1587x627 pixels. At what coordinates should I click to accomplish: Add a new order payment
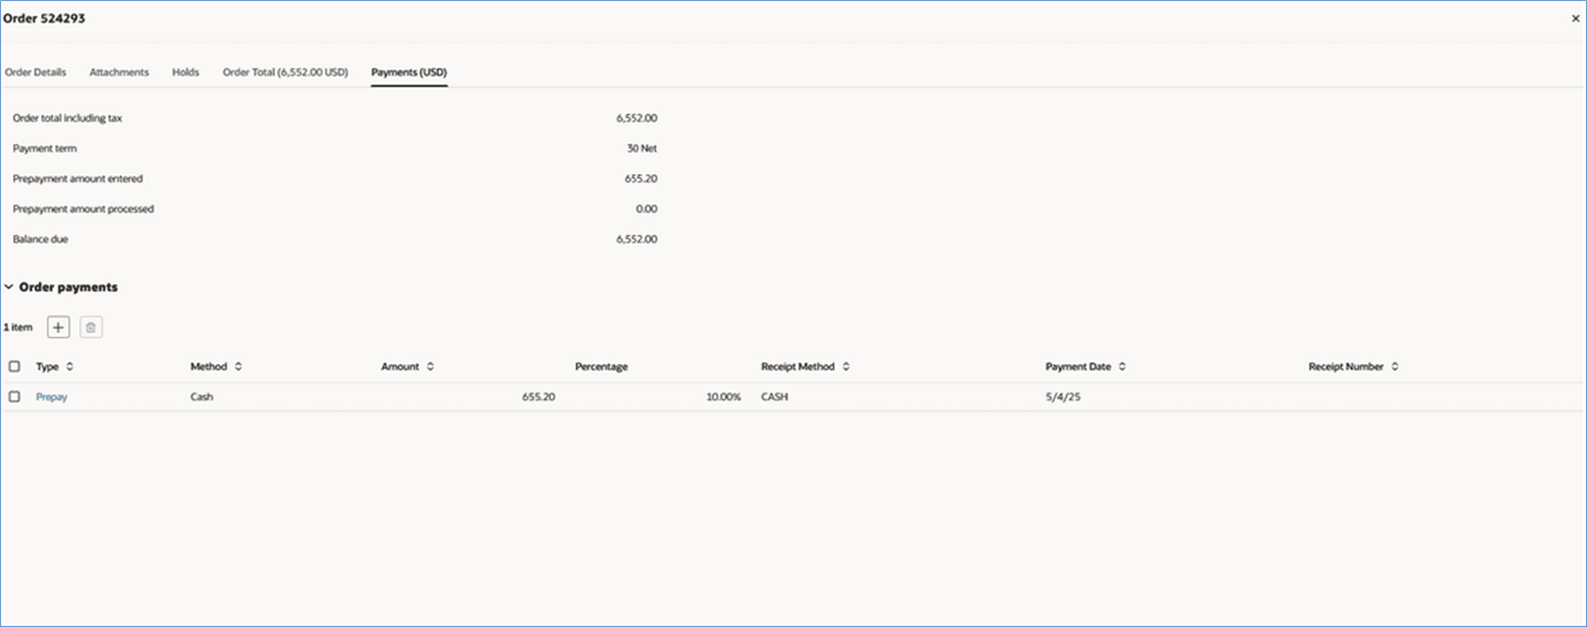pyautogui.click(x=58, y=327)
